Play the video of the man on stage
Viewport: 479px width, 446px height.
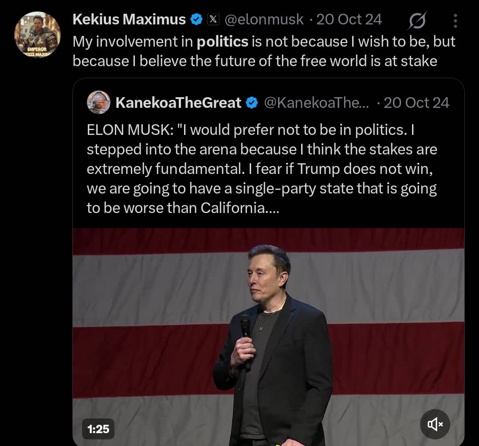[269, 337]
